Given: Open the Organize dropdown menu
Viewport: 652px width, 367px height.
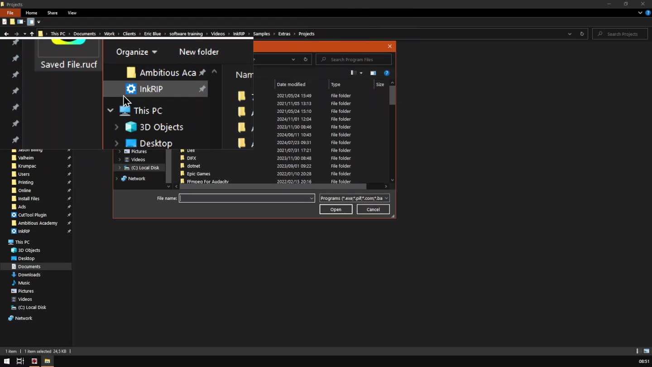Looking at the screenshot, I should pyautogui.click(x=136, y=52).
